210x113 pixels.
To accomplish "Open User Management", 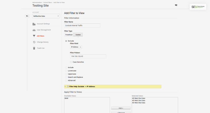I will pos(44,30).
